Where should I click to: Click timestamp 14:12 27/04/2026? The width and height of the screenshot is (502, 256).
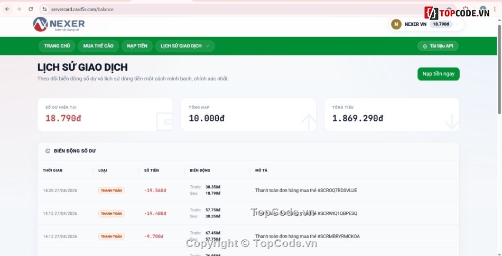point(60,236)
